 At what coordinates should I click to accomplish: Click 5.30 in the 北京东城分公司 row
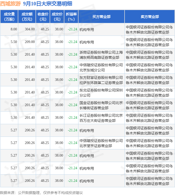tap(14, 67)
